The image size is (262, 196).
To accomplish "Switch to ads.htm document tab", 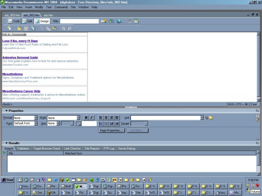I will click(48, 15).
